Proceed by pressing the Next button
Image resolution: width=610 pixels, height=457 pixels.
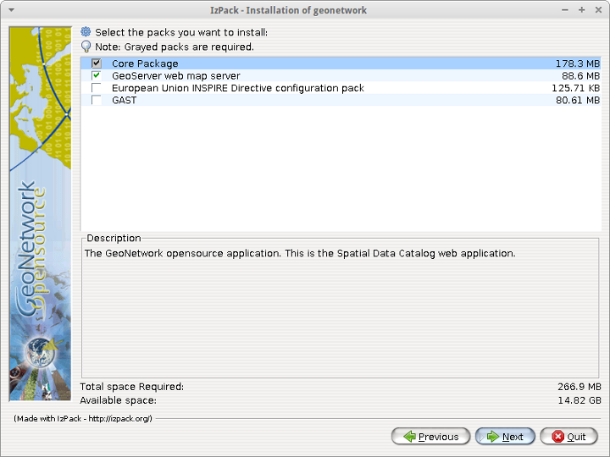tap(505, 437)
